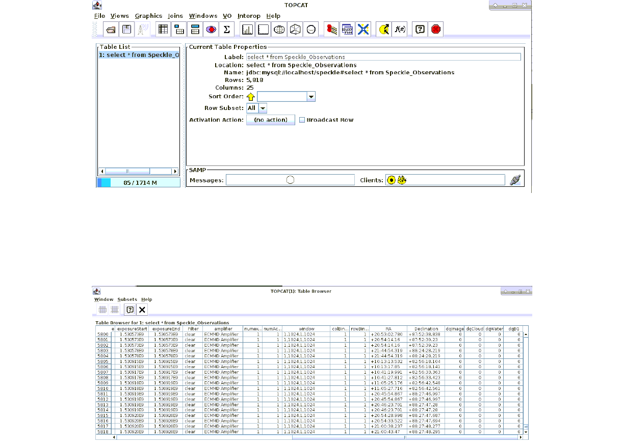Click the SAMP Messages field
The height and width of the screenshot is (447, 624).
coord(290,180)
